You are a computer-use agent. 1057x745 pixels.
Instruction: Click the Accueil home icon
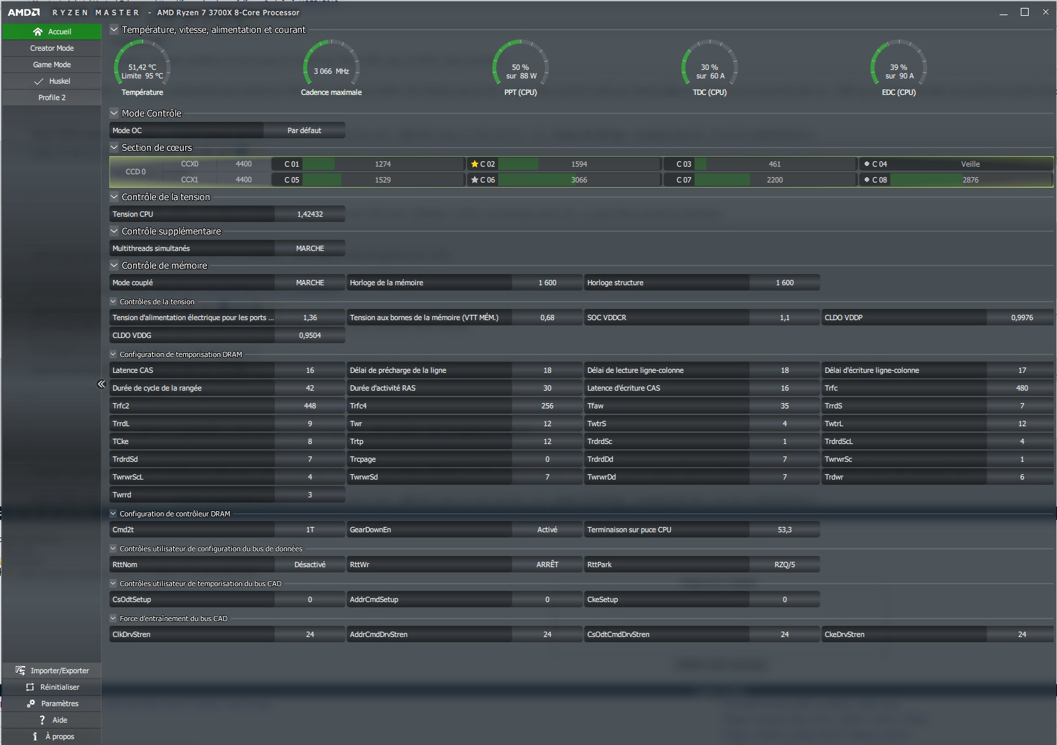[38, 32]
